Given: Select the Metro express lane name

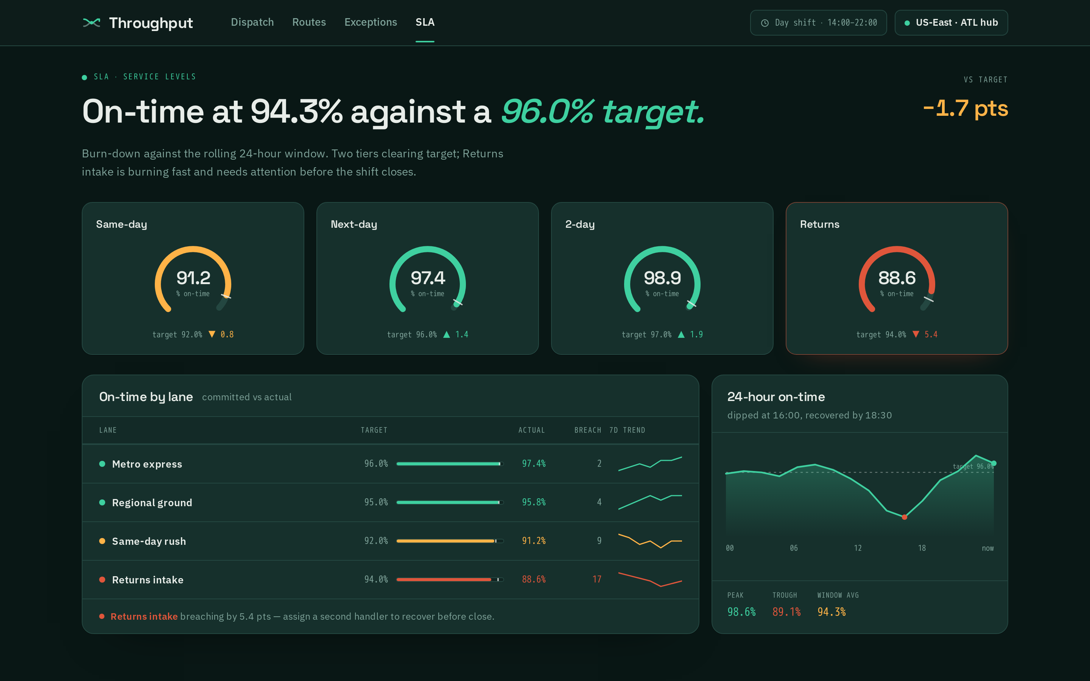Looking at the screenshot, I should click(147, 464).
